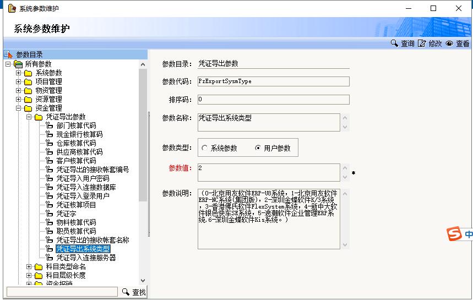Click the Sogou input method S icon
The image size is (473, 306).
pyautogui.click(x=453, y=234)
